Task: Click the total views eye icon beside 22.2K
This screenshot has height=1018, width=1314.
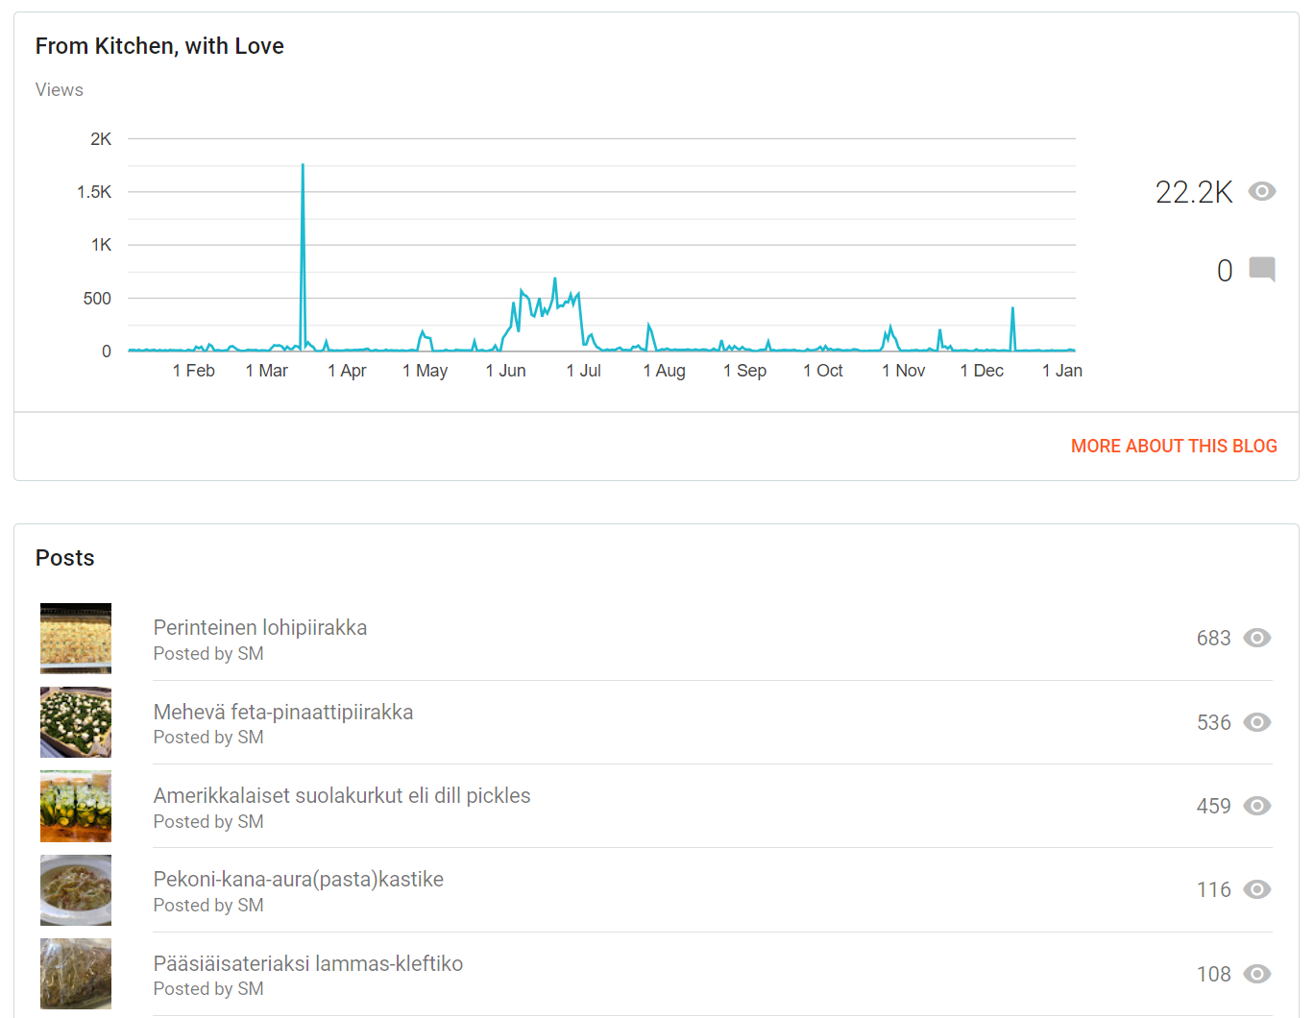Action: point(1261,191)
